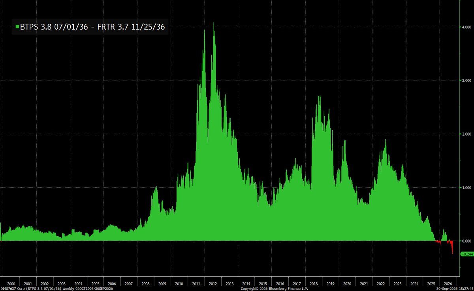Click the 2005 year label on x-axis
Image resolution: width=474 pixels, height=291 pixels.
click(x=95, y=284)
